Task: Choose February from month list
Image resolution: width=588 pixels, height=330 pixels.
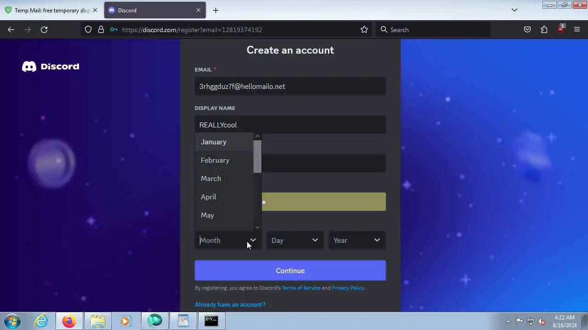Action: pos(224,160)
